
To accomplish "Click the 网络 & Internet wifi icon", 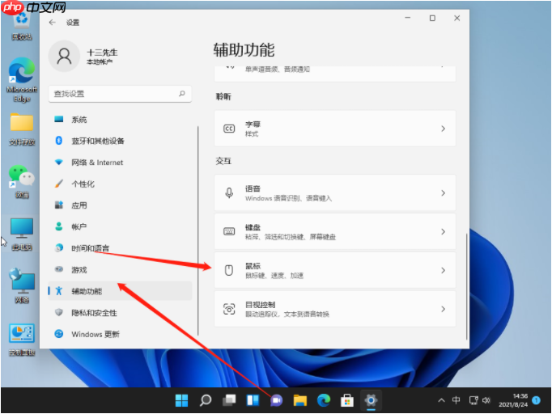I will 59,163.
